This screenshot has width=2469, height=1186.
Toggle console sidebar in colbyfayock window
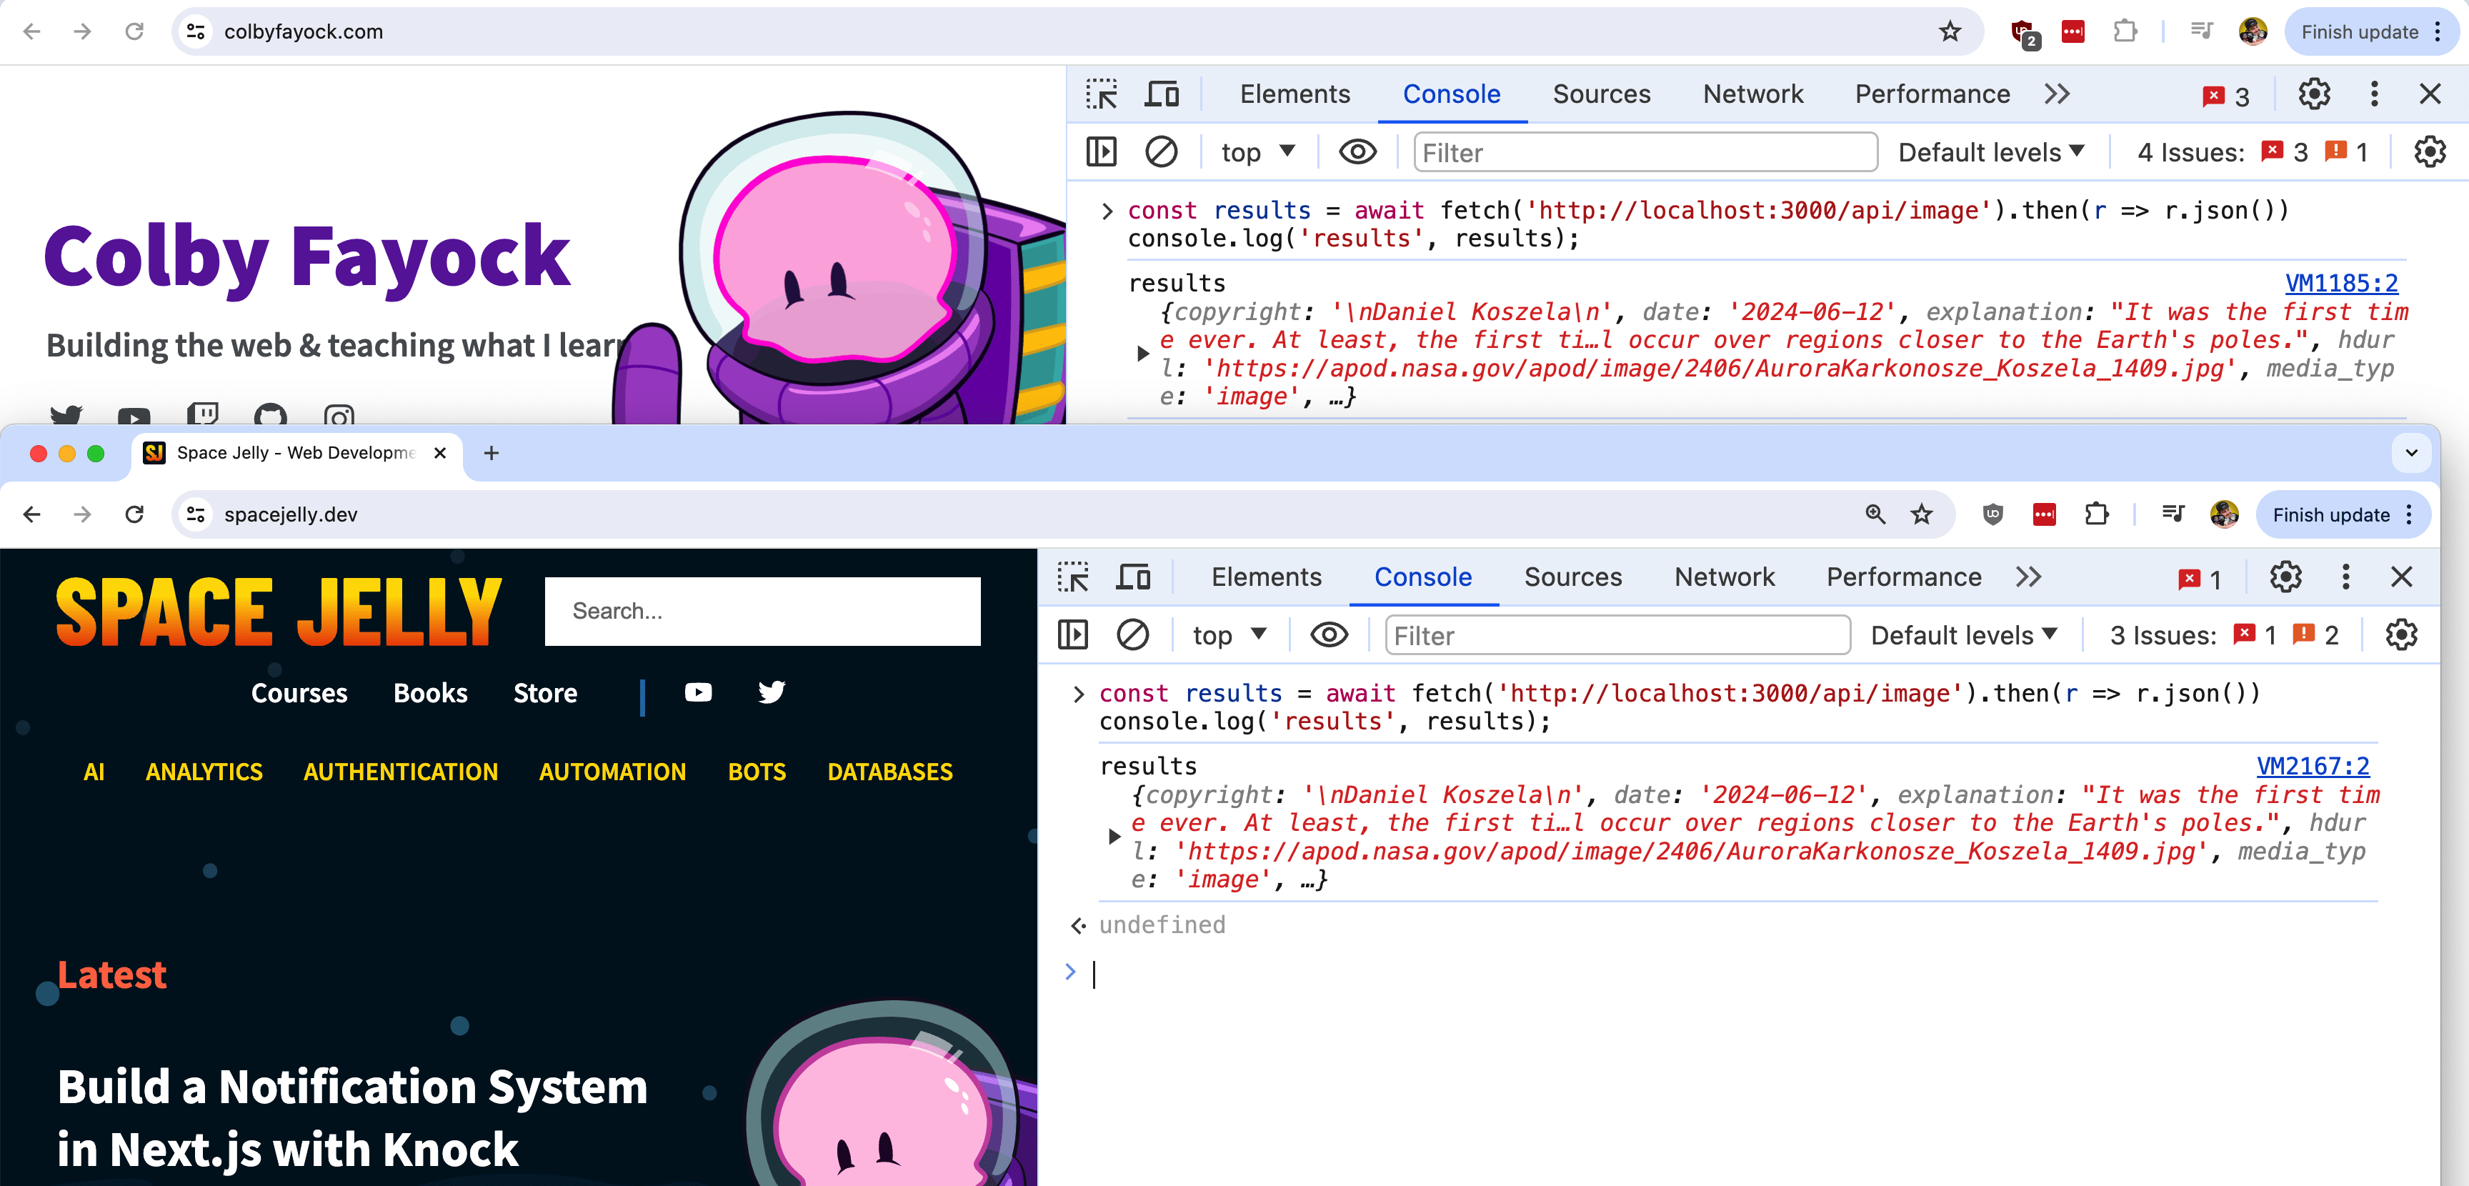(x=1102, y=151)
